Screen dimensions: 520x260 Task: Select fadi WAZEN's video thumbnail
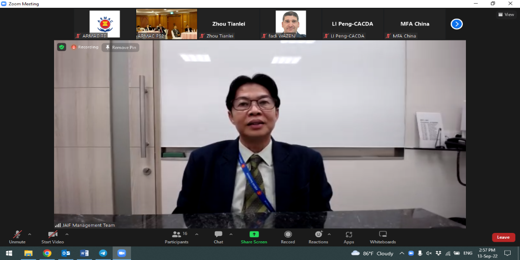(291, 24)
